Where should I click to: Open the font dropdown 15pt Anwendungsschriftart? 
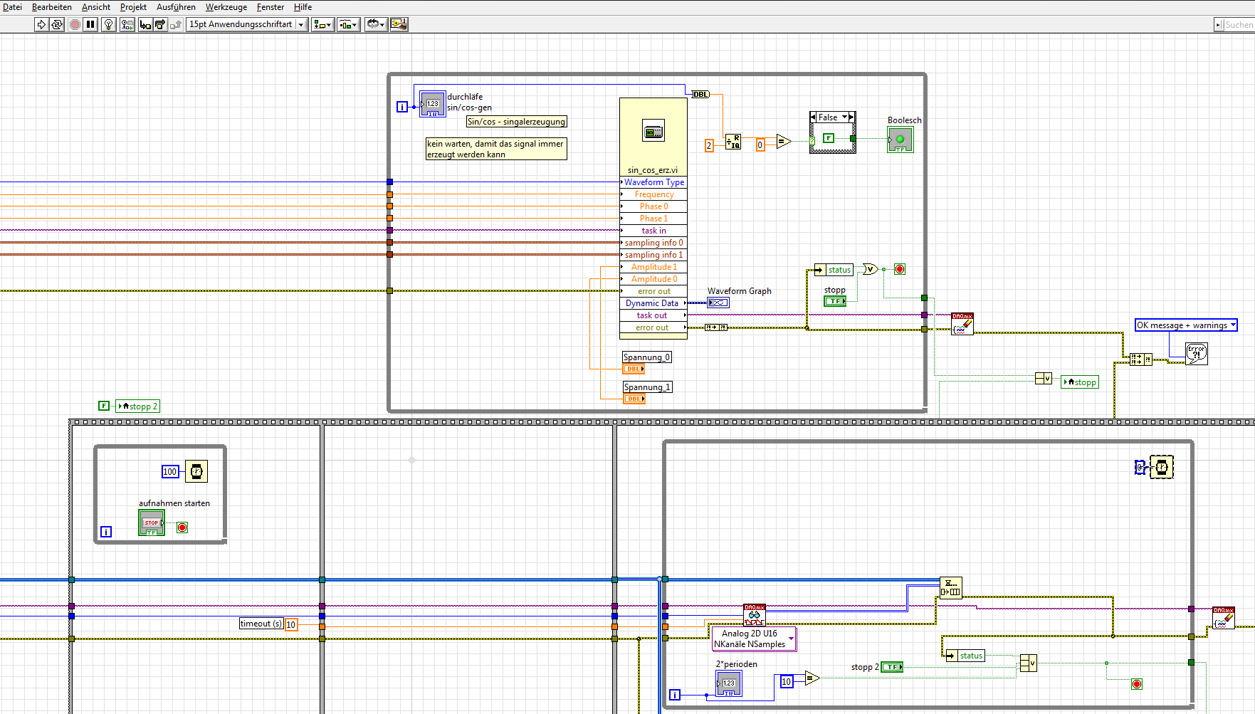pos(246,25)
